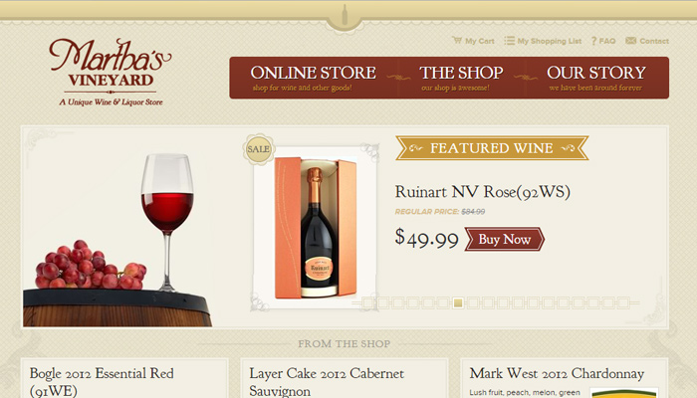
Task: Open the Ruinart NV Rose title link
Action: [482, 192]
